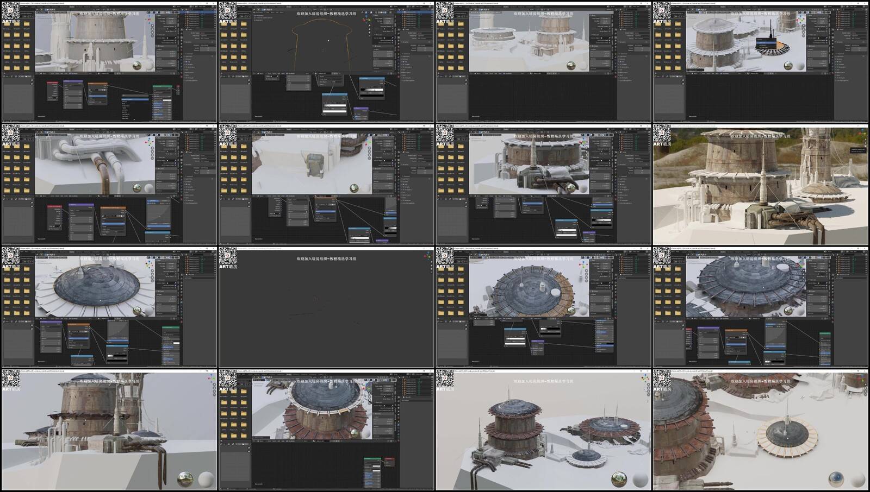This screenshot has height=492, width=870.
Task: Click the dark tooltip box in the landscape-background render
Action: pyautogui.click(x=857, y=150)
